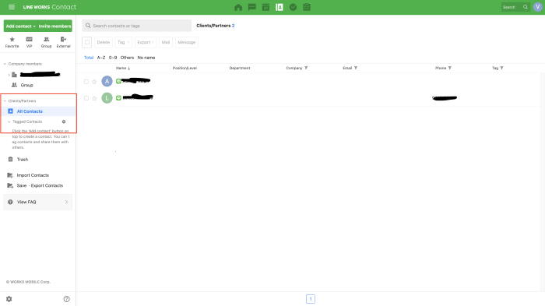This screenshot has width=545, height=306.
Task: Focus the top-right Search field
Action: pyautogui.click(x=515, y=7)
